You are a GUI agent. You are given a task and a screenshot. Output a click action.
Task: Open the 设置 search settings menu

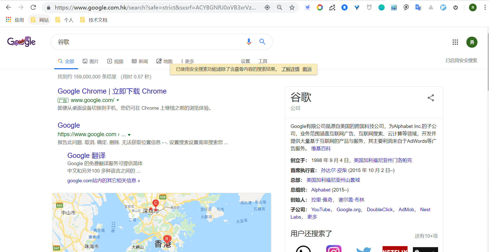pyautogui.click(x=245, y=61)
